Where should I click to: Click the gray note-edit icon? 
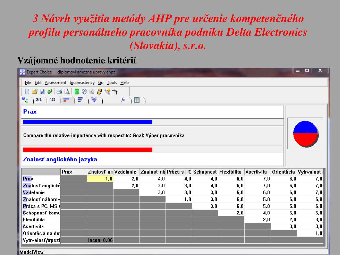coord(92,92)
